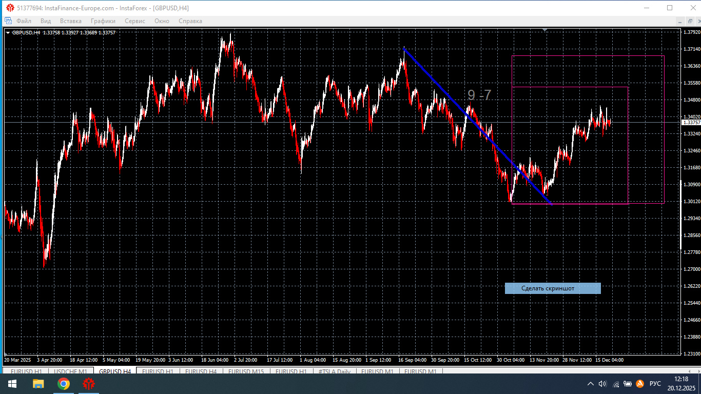The height and width of the screenshot is (394, 701).
Task: Open the InstaForex terminal taskbar icon
Action: (89, 384)
